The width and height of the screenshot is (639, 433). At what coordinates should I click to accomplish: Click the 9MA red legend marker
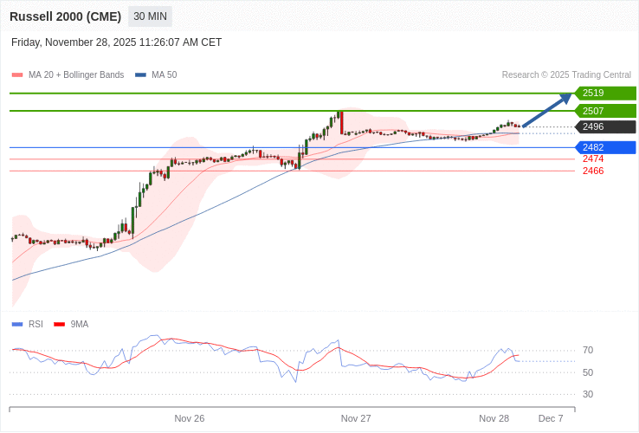coord(59,325)
